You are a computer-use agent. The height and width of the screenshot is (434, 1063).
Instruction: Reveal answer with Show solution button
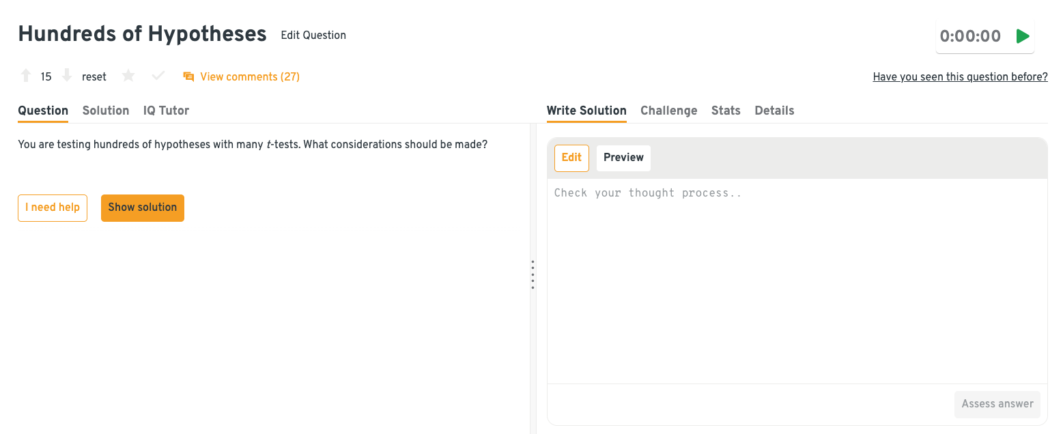point(143,207)
